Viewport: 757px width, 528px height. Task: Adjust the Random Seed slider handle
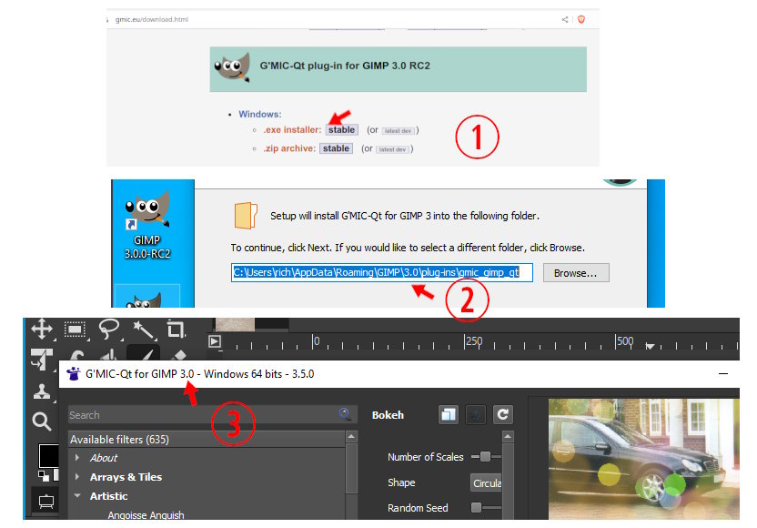[x=477, y=507]
